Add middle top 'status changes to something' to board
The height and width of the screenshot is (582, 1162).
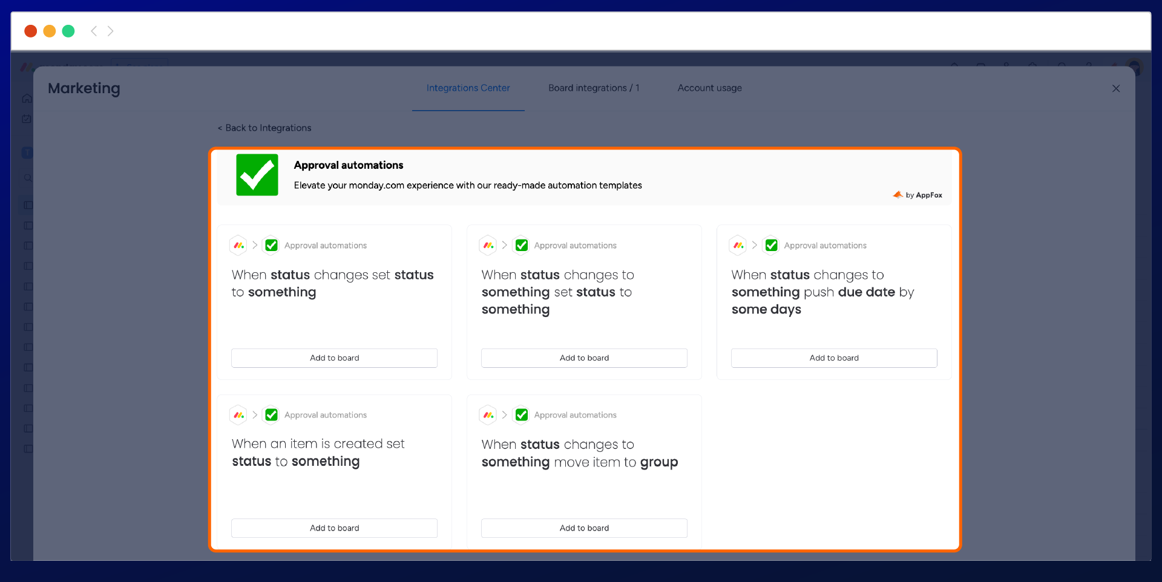pyautogui.click(x=584, y=358)
